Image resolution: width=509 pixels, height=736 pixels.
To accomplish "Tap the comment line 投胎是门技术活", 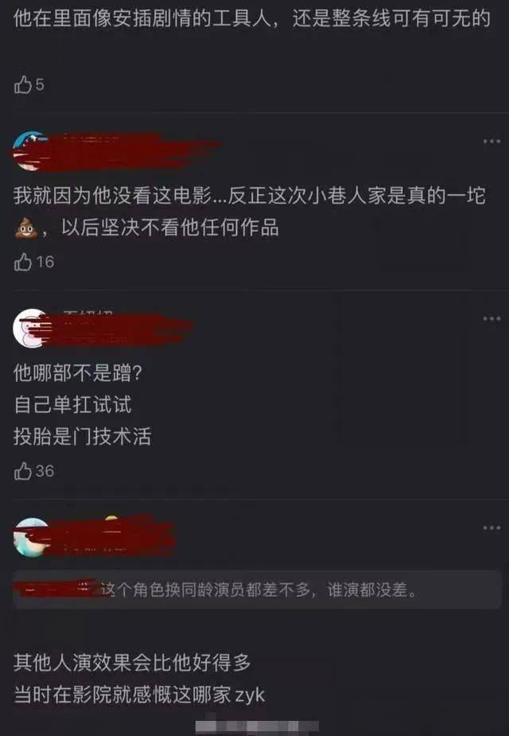I will pos(83,436).
